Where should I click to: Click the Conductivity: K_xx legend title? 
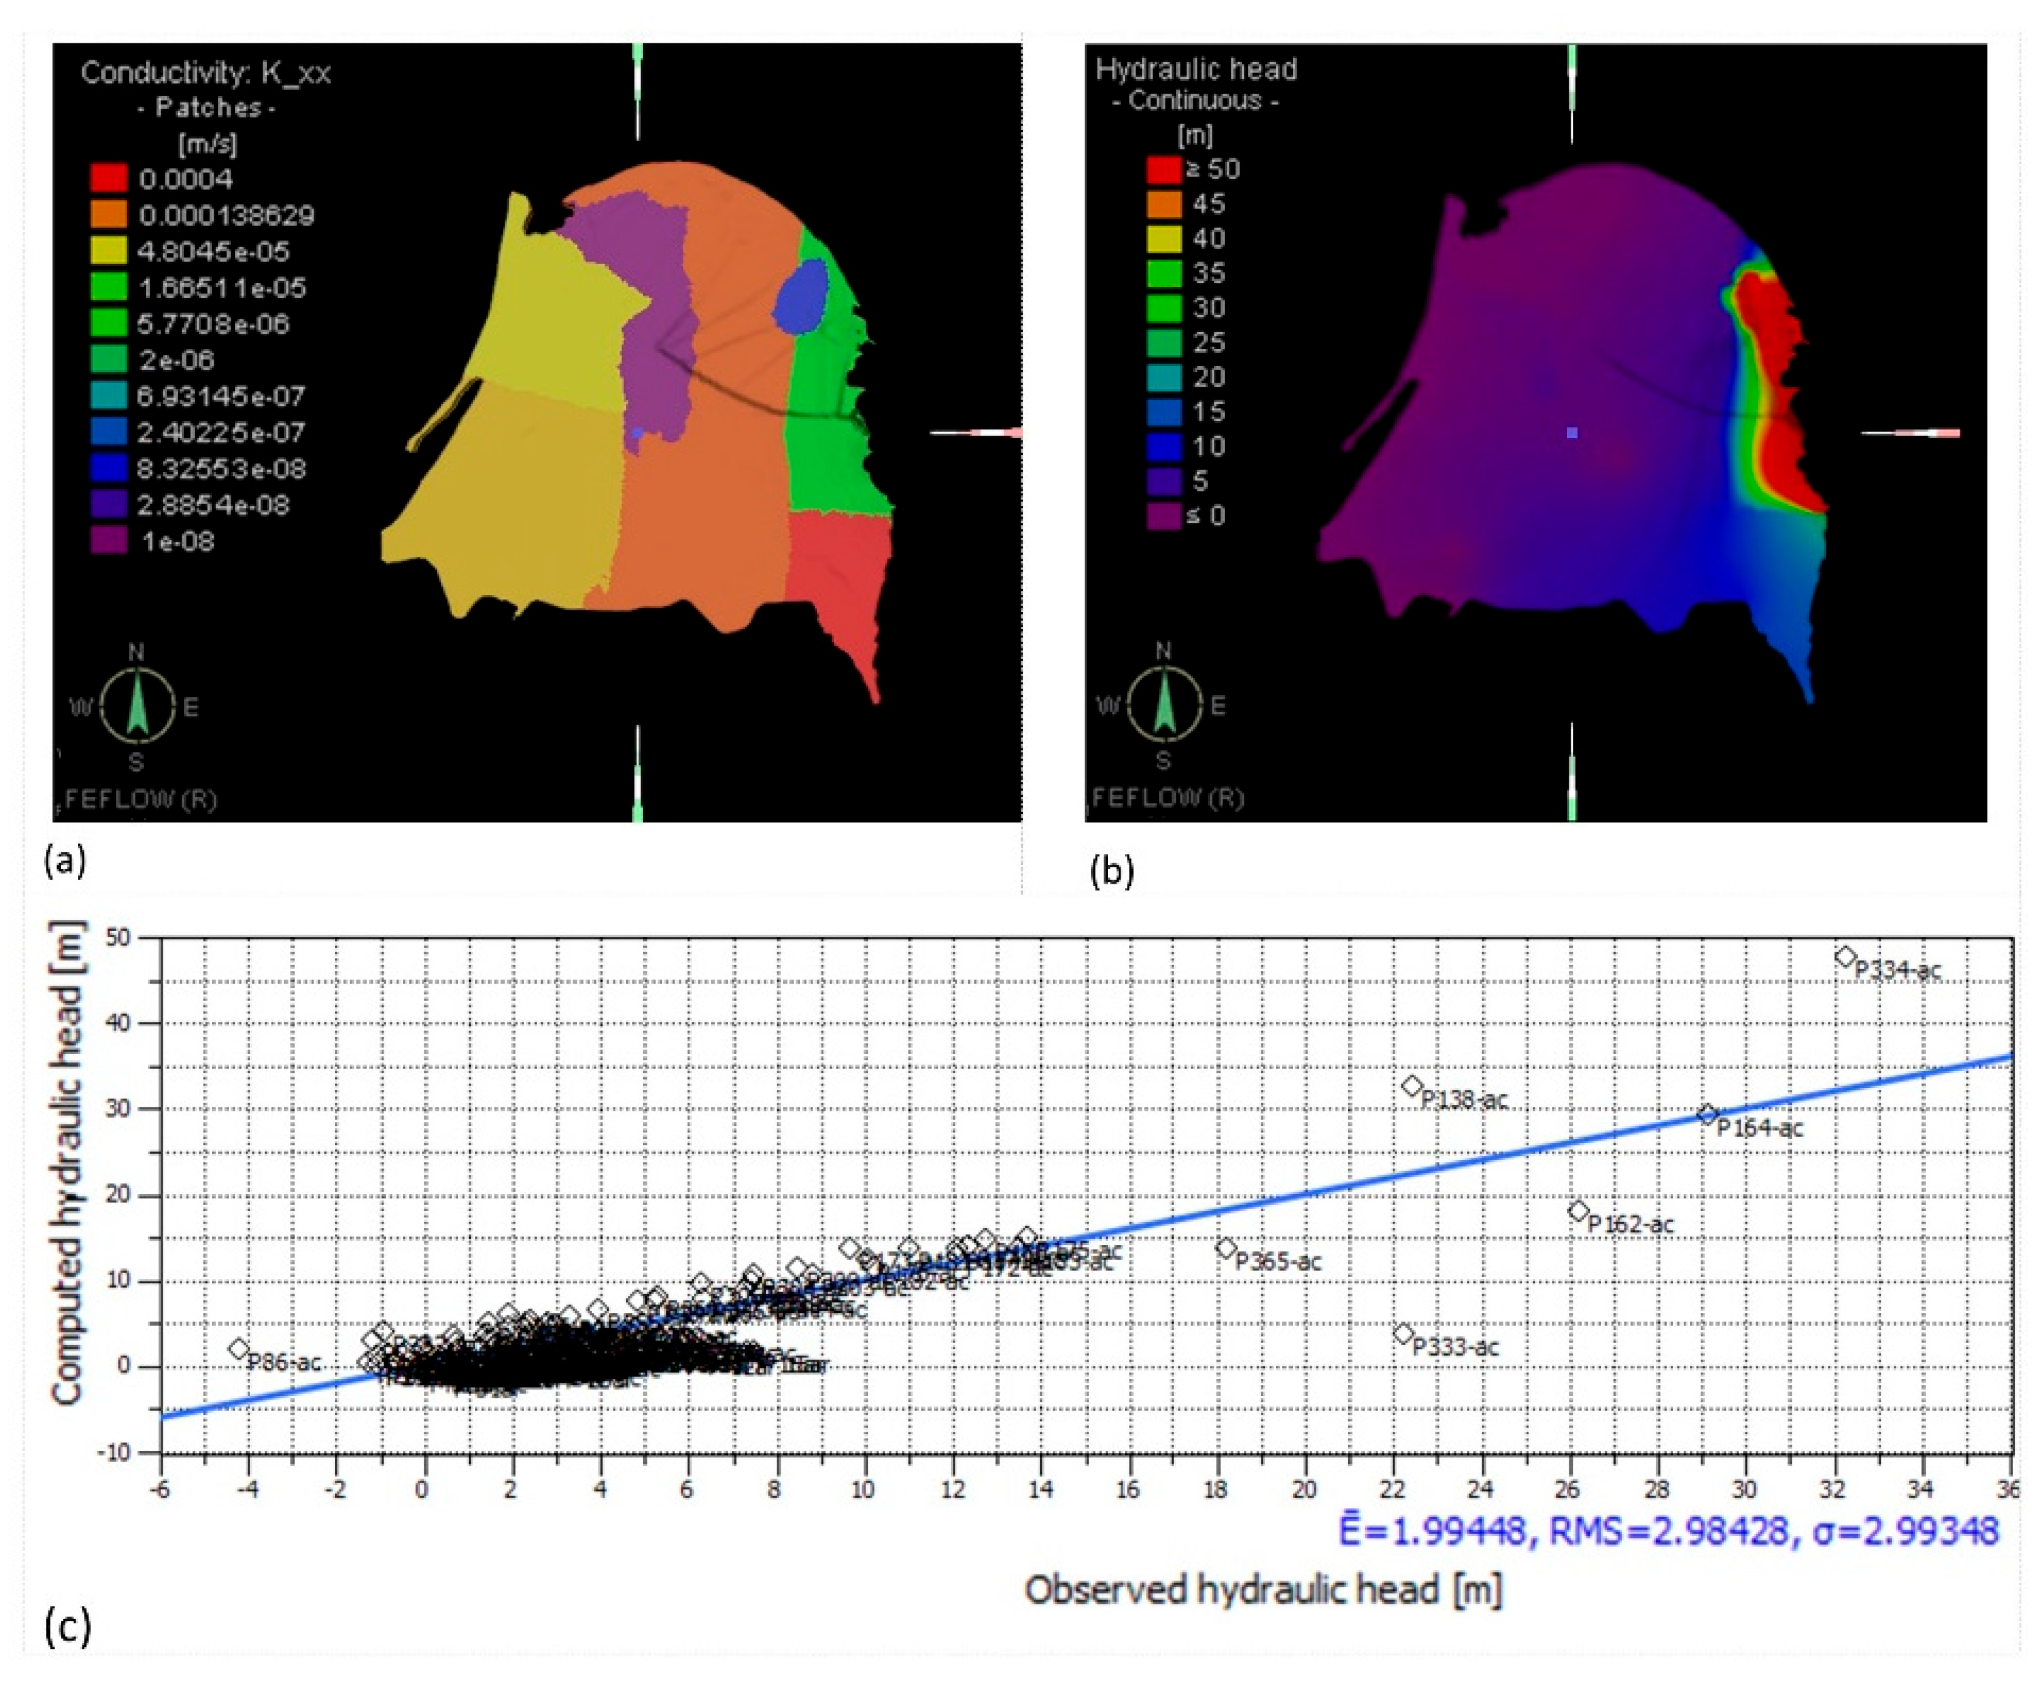click(206, 73)
